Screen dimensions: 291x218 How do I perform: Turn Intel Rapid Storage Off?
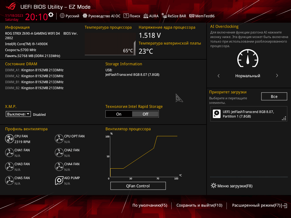coord(145,114)
